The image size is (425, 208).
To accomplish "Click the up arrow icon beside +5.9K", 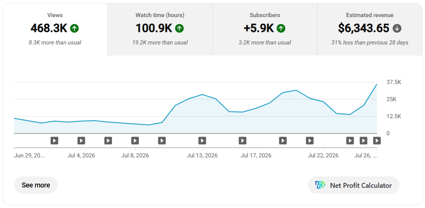I will [x=281, y=28].
